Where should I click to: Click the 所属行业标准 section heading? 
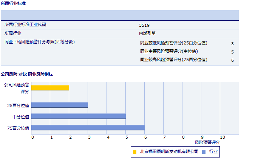point(14,3)
